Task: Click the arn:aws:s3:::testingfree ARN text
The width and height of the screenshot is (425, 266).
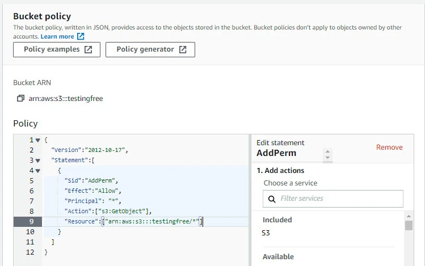Action: pyautogui.click(x=66, y=98)
